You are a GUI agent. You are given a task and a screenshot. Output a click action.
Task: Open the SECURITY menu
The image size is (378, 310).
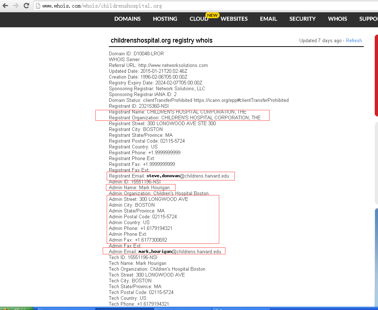click(302, 19)
